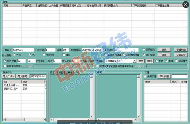This screenshot has height=124, width=190.
Task: Click the 订单启动时间 column header
Action: pos(94,5)
